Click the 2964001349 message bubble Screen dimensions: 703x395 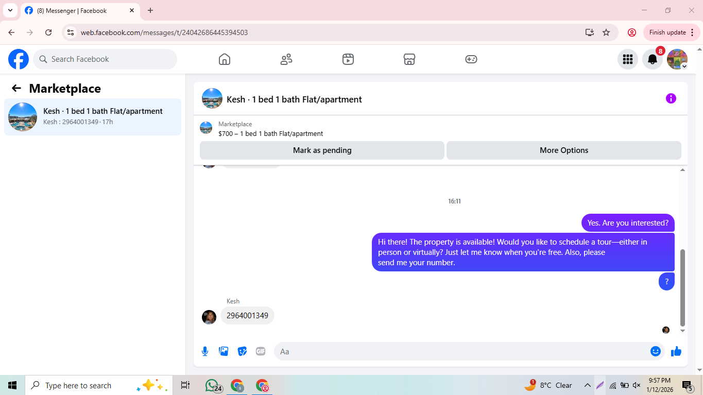pyautogui.click(x=247, y=316)
